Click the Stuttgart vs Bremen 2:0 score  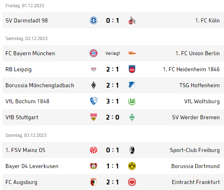112,117
